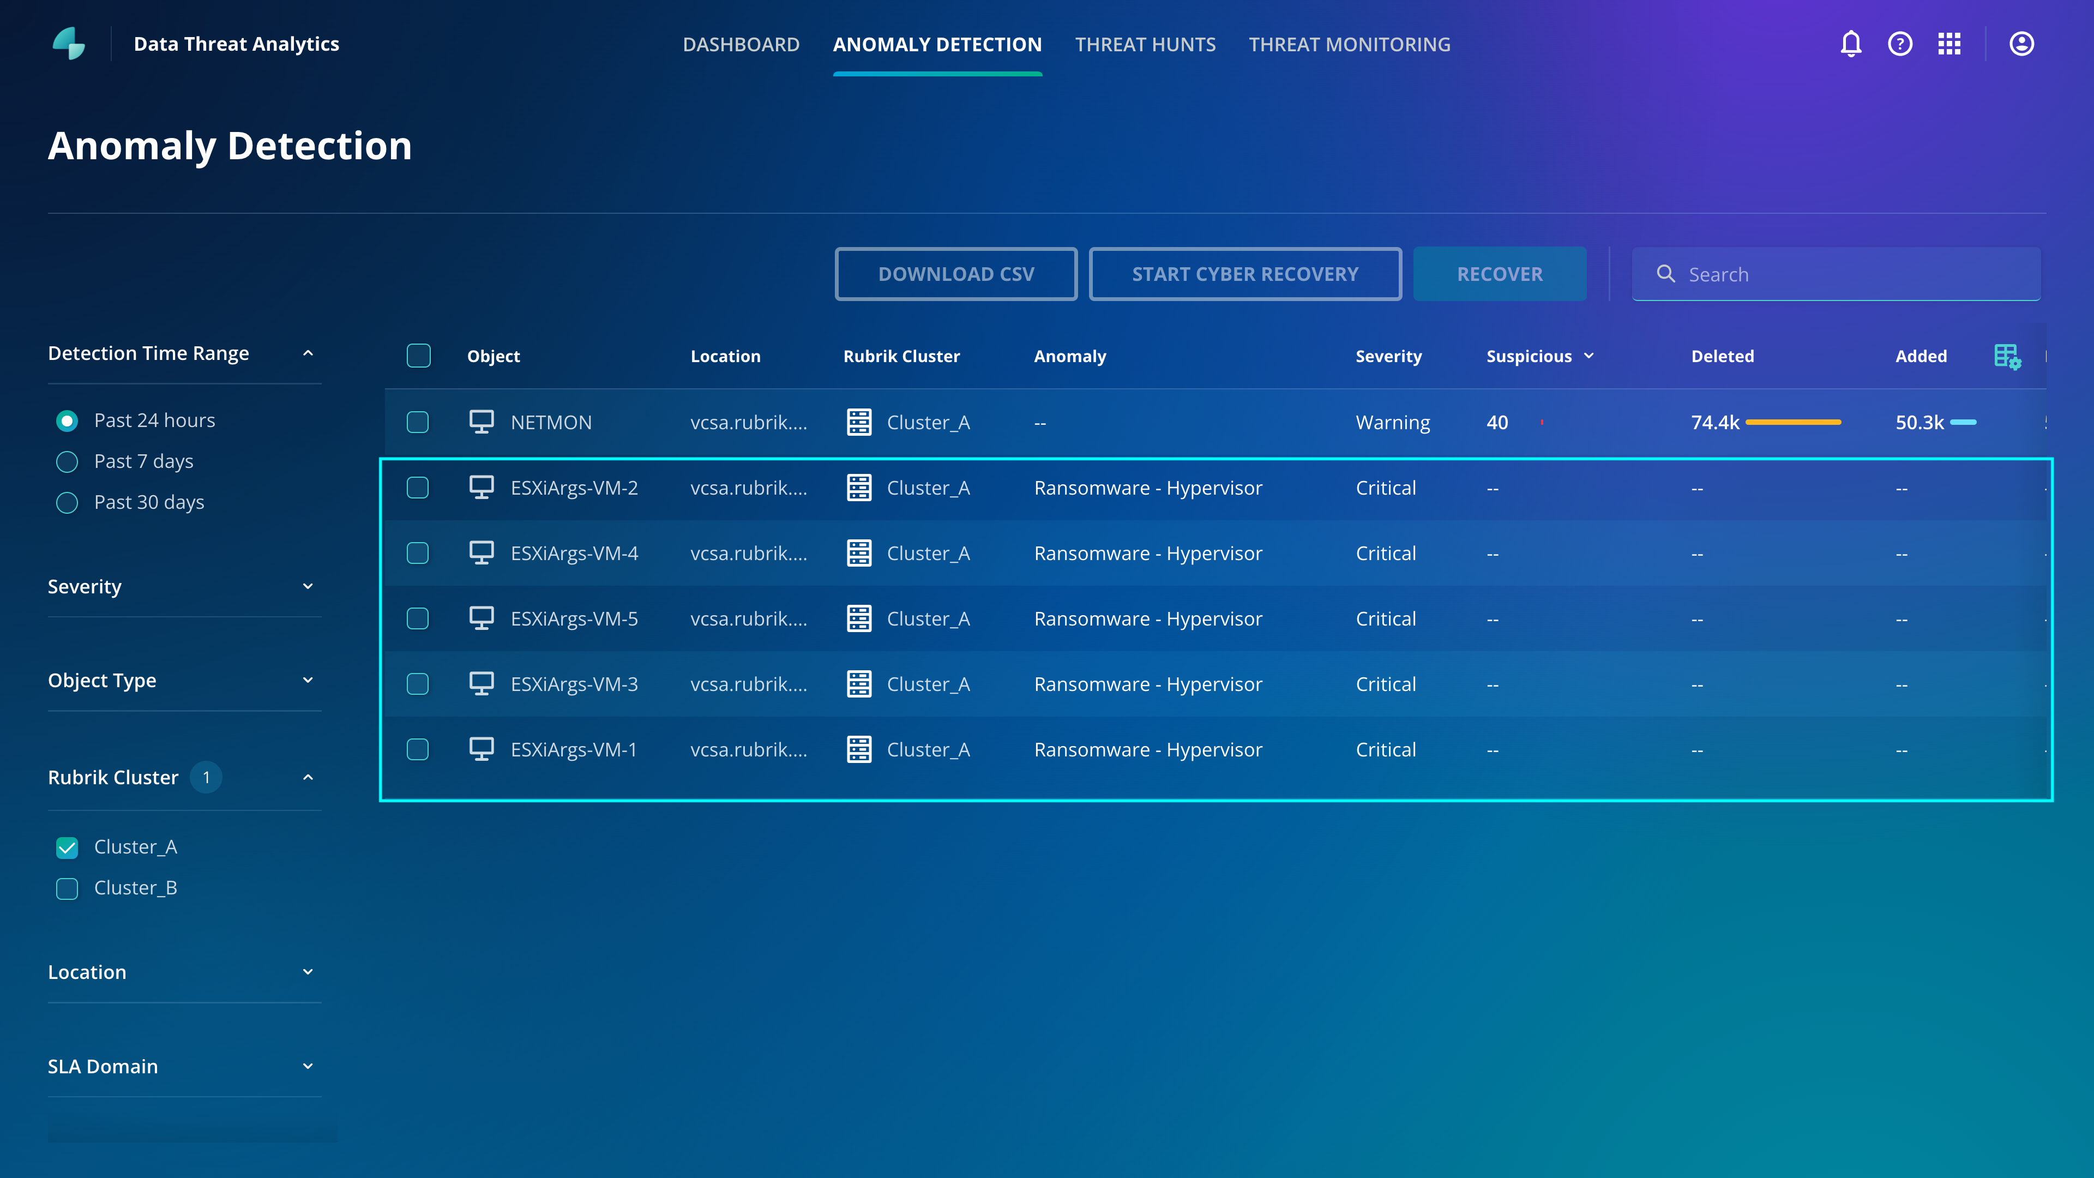Switch to the Threat Hunts tab

1145,45
